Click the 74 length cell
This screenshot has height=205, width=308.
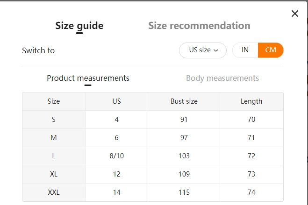point(251,192)
